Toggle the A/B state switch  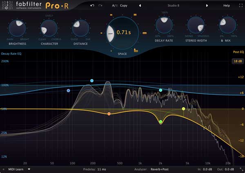pyautogui.click(x=115, y=6)
